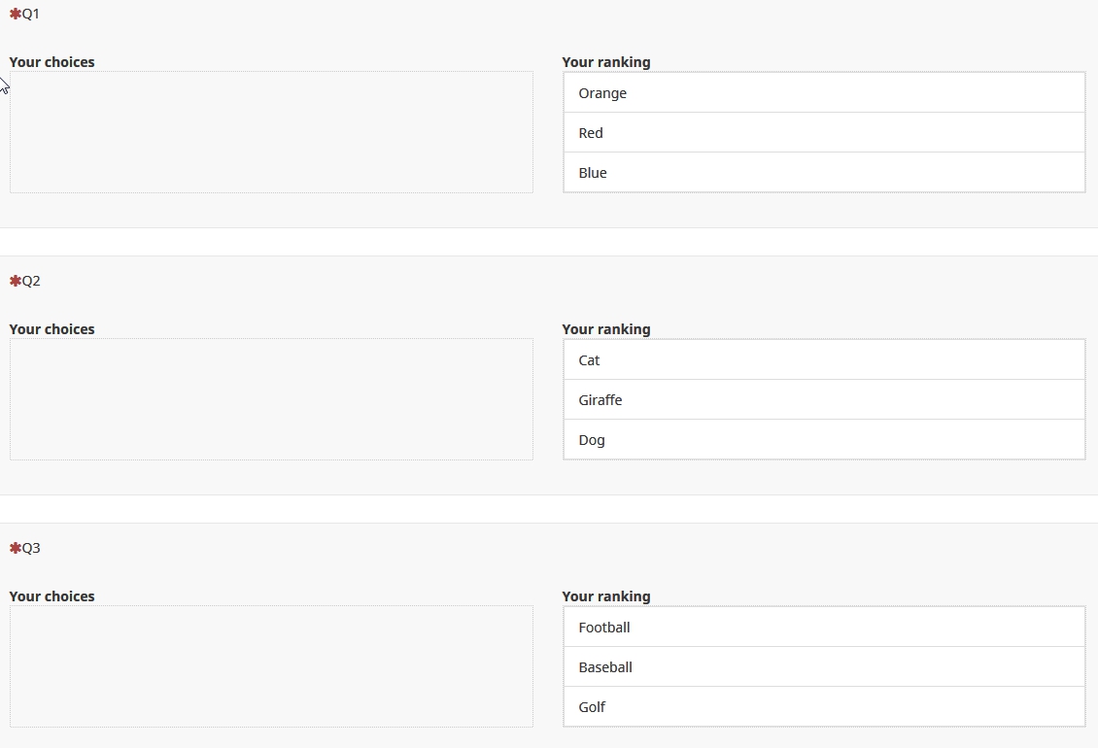
Task: Click the Q2 question label
Action: point(31,281)
